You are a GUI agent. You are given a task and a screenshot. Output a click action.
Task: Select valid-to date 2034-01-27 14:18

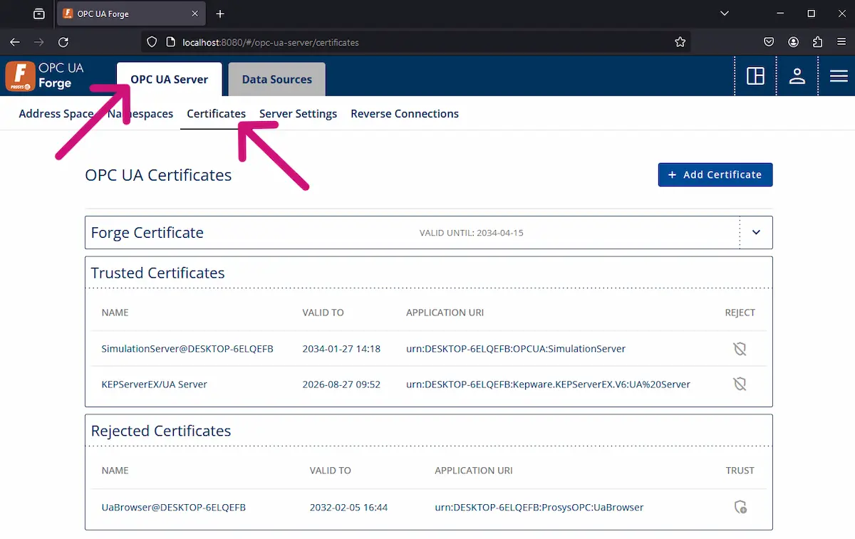[x=341, y=349]
